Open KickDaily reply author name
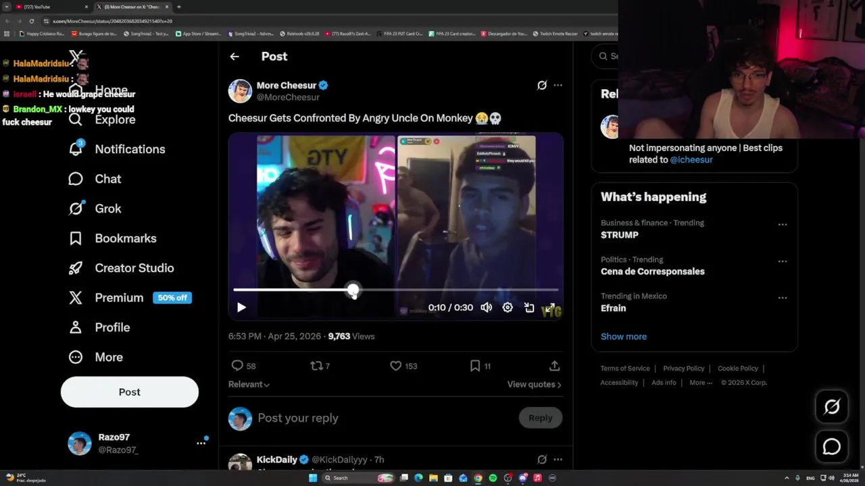The height and width of the screenshot is (486, 865). (x=277, y=460)
